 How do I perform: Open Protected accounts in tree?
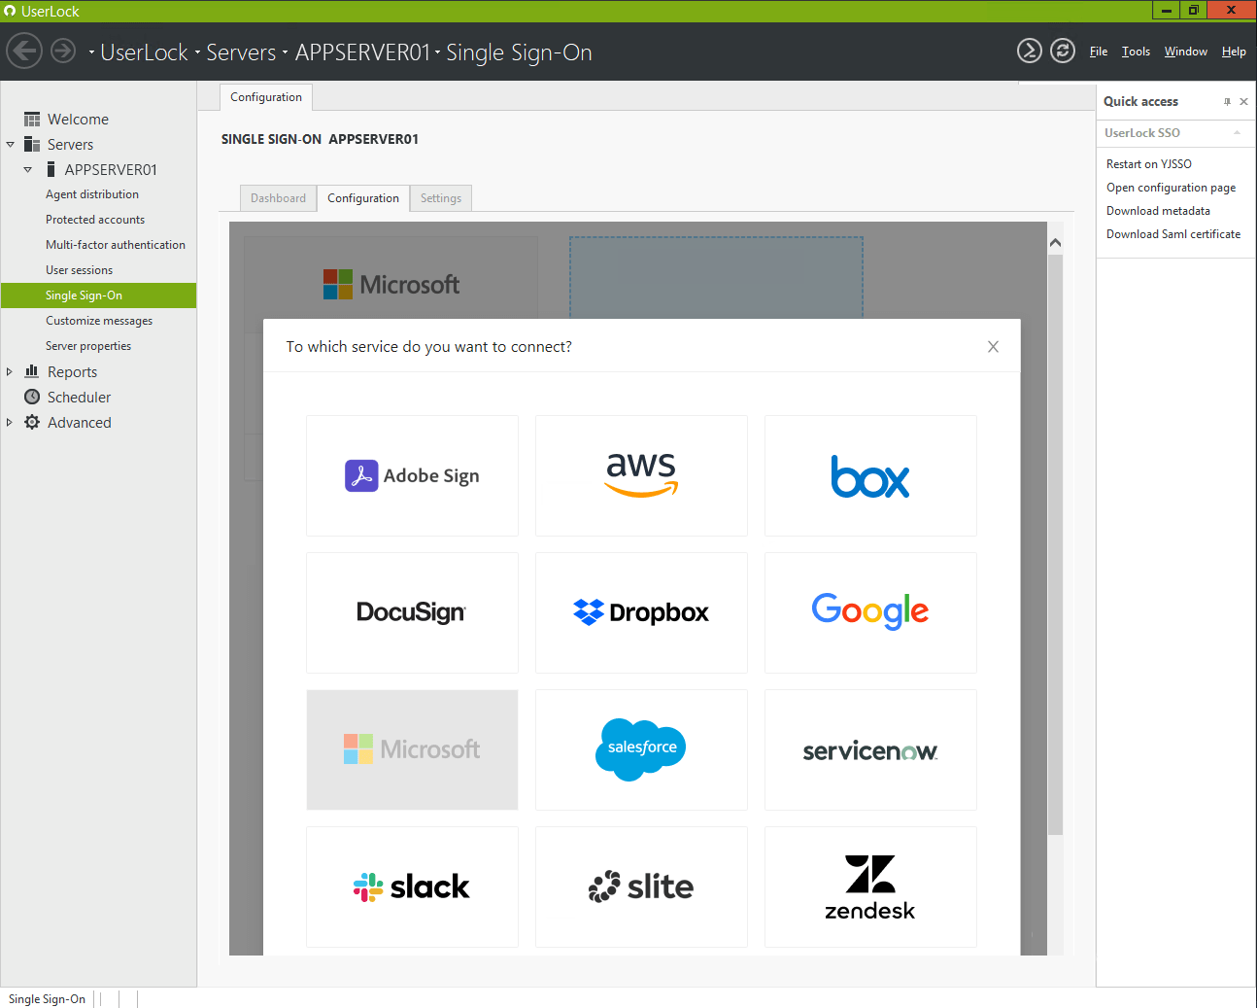point(95,220)
